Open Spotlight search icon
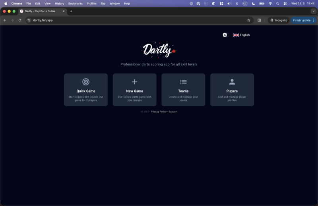This screenshot has width=318, height=206. click(x=277, y=4)
